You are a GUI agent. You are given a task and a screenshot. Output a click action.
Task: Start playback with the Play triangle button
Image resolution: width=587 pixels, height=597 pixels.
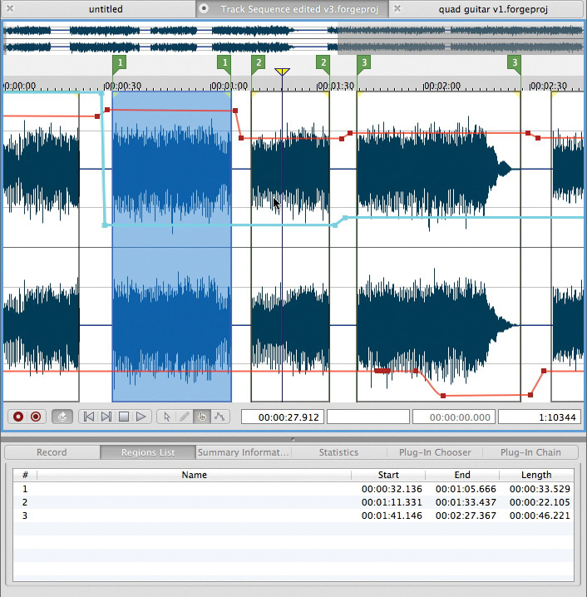point(141,417)
